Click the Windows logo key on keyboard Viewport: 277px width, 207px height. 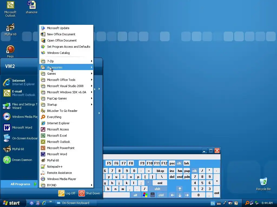click(x=145, y=195)
